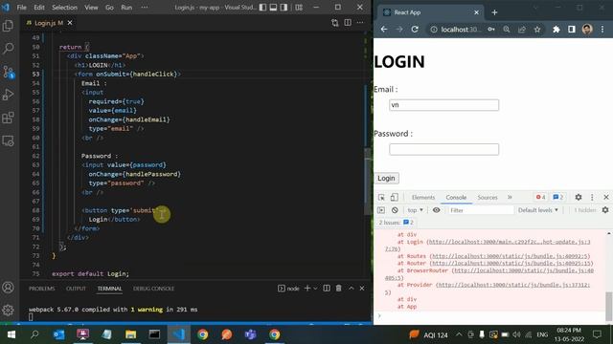Close the terminal panel

(x=362, y=289)
